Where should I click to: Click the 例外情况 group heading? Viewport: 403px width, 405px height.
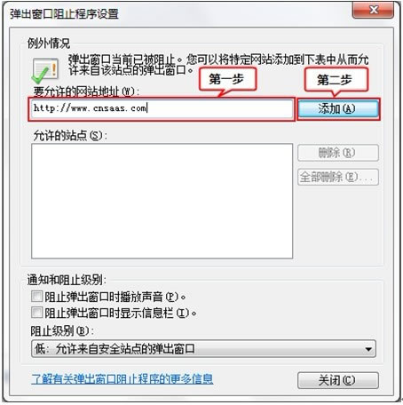(x=49, y=44)
